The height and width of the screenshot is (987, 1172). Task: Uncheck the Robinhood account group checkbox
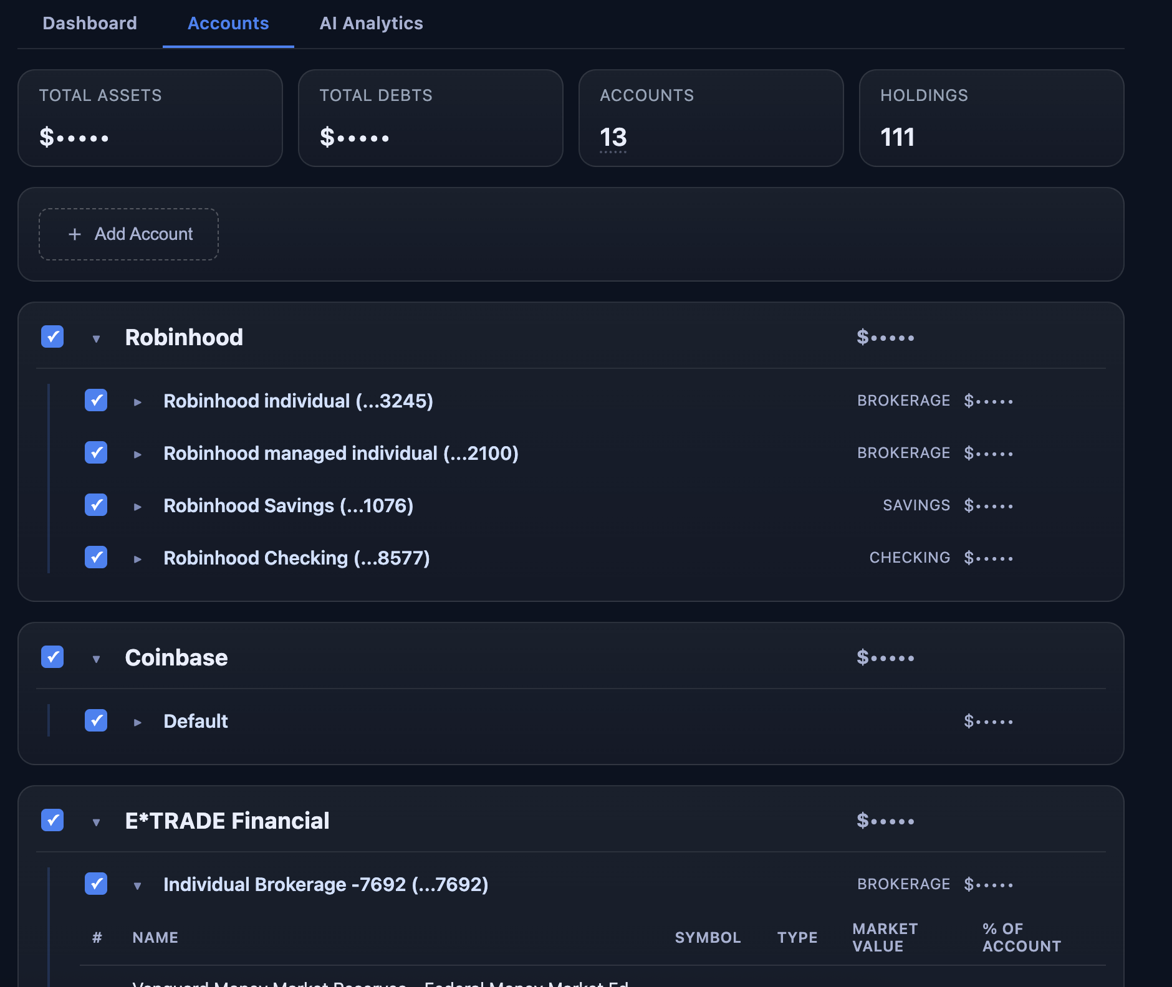[52, 336]
